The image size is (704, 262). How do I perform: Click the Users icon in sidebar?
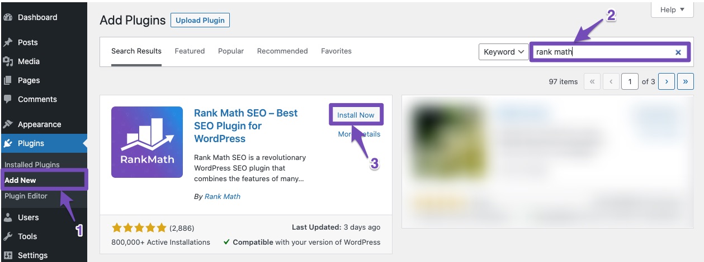(x=8, y=217)
